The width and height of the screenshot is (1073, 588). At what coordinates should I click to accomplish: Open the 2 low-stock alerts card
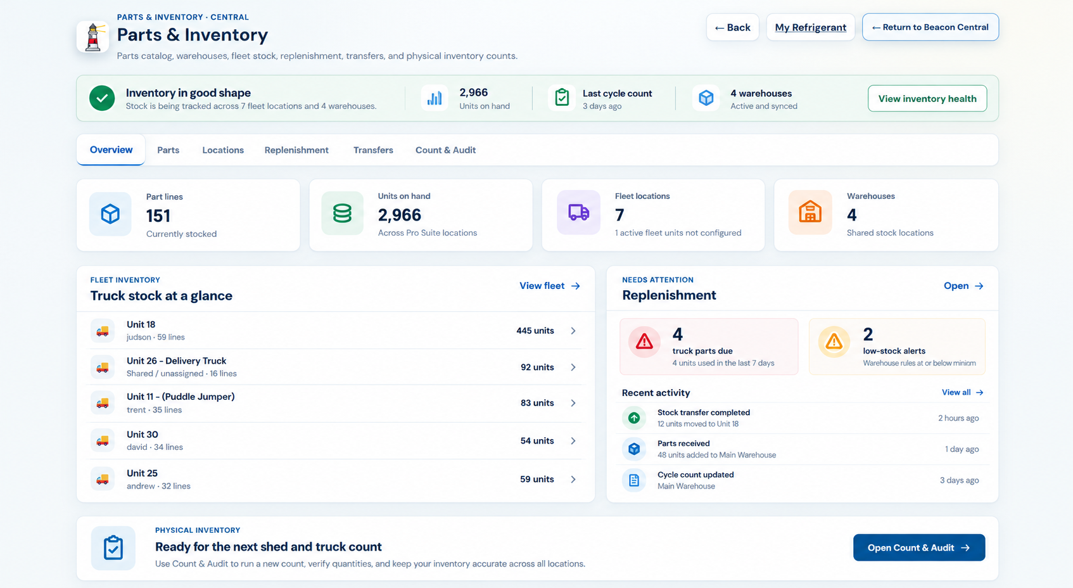pyautogui.click(x=897, y=347)
